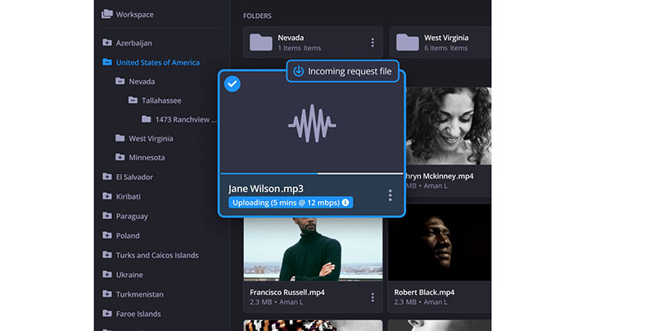Click the El Salvador folder icon
The image size is (655, 331).
coord(107,177)
